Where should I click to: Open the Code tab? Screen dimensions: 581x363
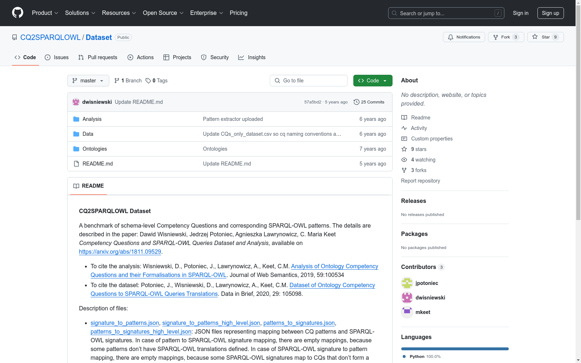click(25, 57)
